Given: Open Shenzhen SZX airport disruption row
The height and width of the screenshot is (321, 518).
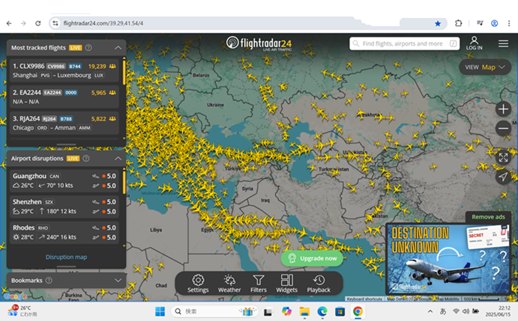Looking at the screenshot, I should (64, 207).
